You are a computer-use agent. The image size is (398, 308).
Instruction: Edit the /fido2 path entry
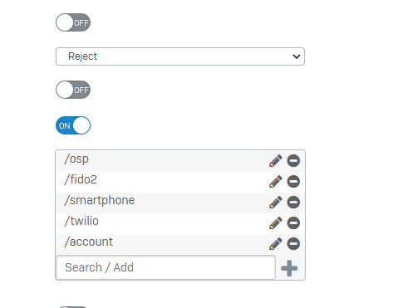pos(276,182)
